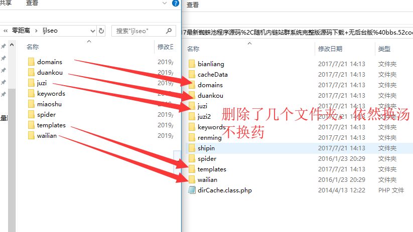The height and width of the screenshot is (232, 413).
Task: Click the refresh button beside ljlseo address
Action: click(101, 31)
